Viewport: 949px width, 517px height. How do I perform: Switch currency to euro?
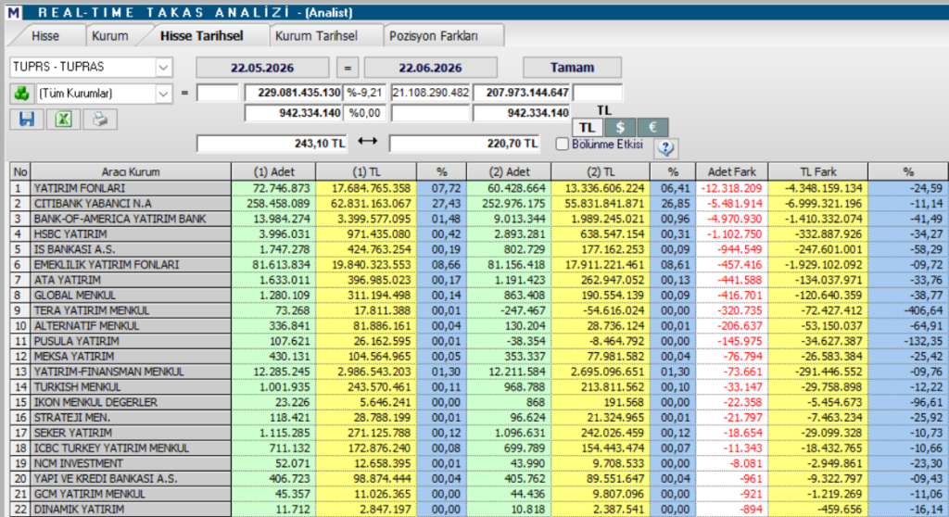652,128
